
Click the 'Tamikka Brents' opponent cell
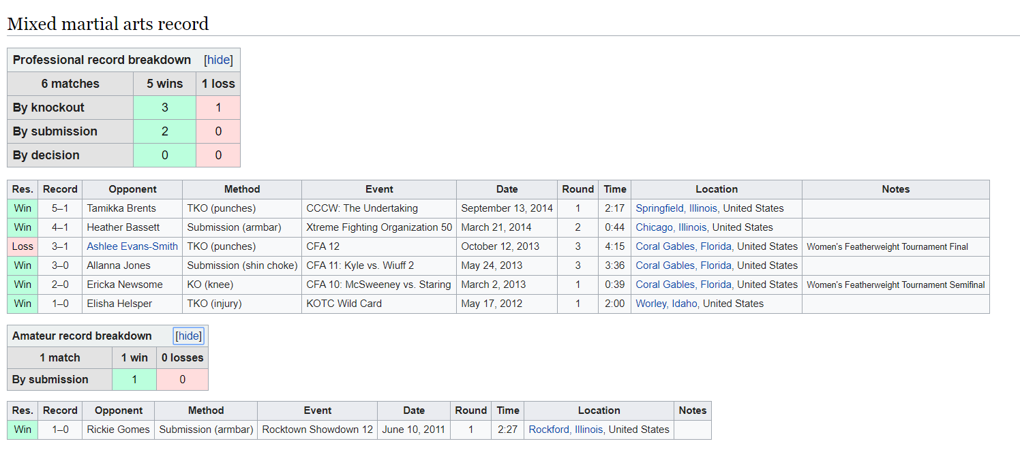click(132, 208)
